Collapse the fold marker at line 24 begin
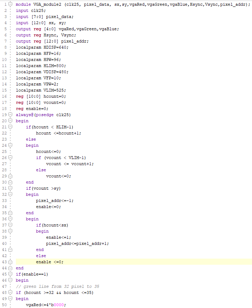This screenshot has height=308, width=252. coord(10,145)
